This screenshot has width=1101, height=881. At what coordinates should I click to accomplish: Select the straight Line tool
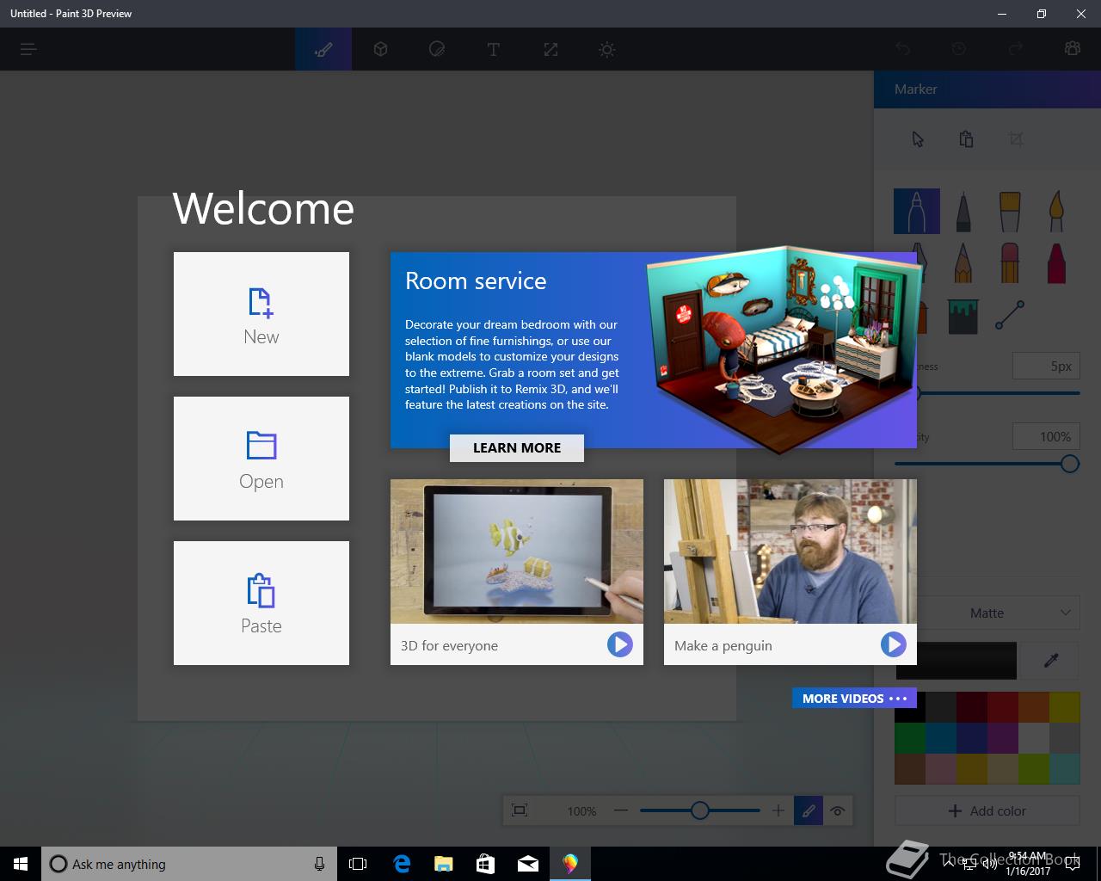click(x=1010, y=315)
